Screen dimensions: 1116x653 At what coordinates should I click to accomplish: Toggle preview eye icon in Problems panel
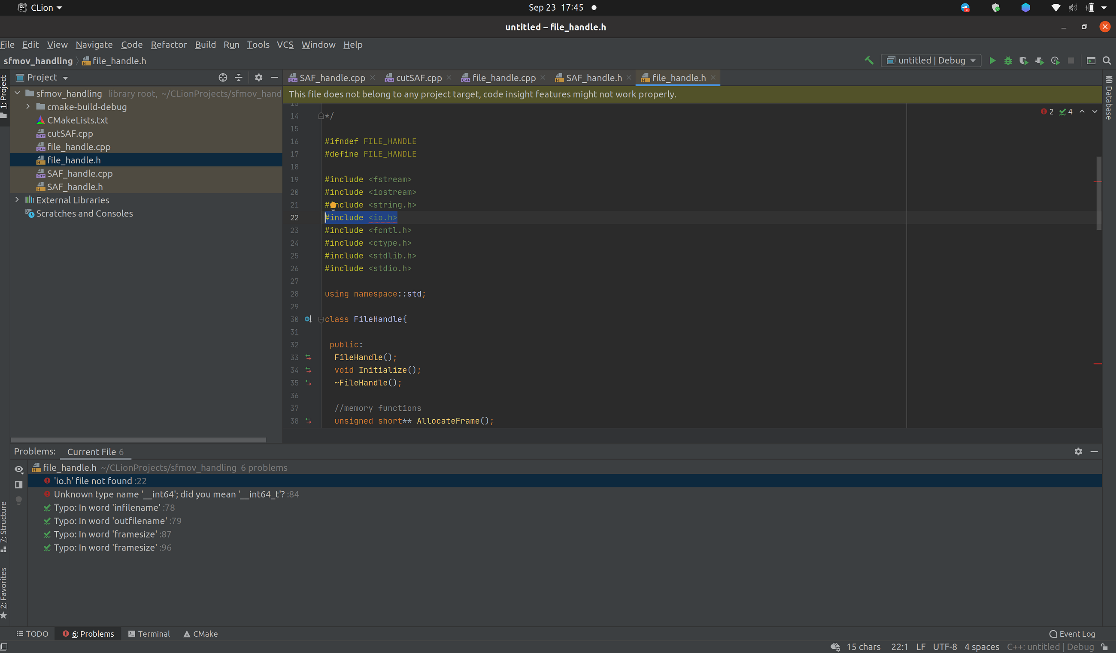[18, 469]
